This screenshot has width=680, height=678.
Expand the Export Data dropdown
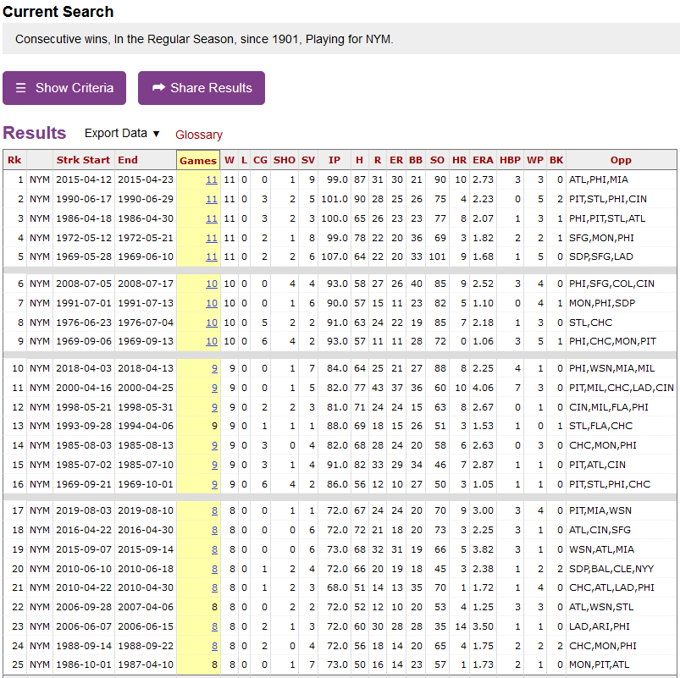point(122,134)
